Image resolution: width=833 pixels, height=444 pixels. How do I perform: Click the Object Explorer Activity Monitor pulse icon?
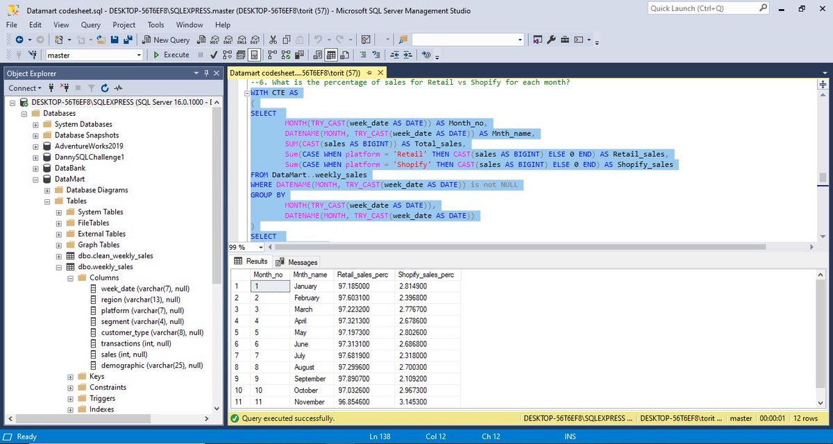point(119,88)
